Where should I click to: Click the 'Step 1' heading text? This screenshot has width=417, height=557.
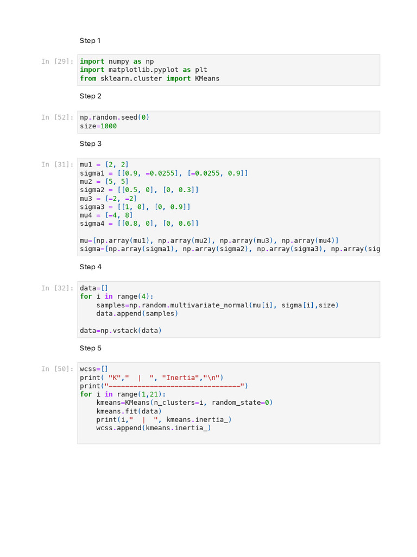click(90, 41)
